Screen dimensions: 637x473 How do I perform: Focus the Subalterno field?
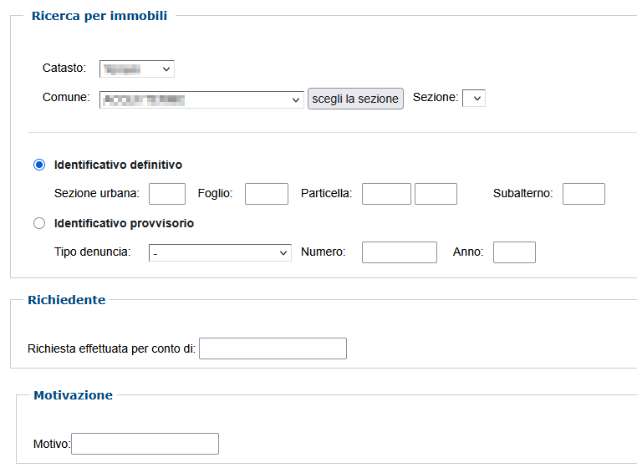[583, 194]
